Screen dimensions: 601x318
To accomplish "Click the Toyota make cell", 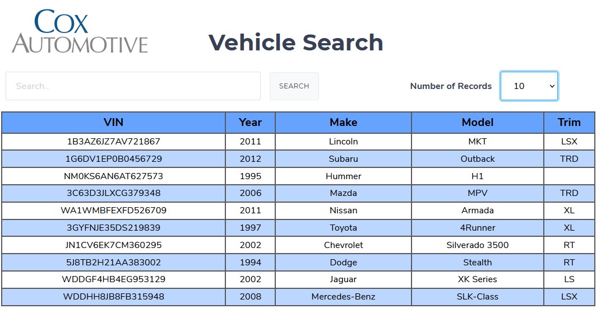I will [344, 228].
